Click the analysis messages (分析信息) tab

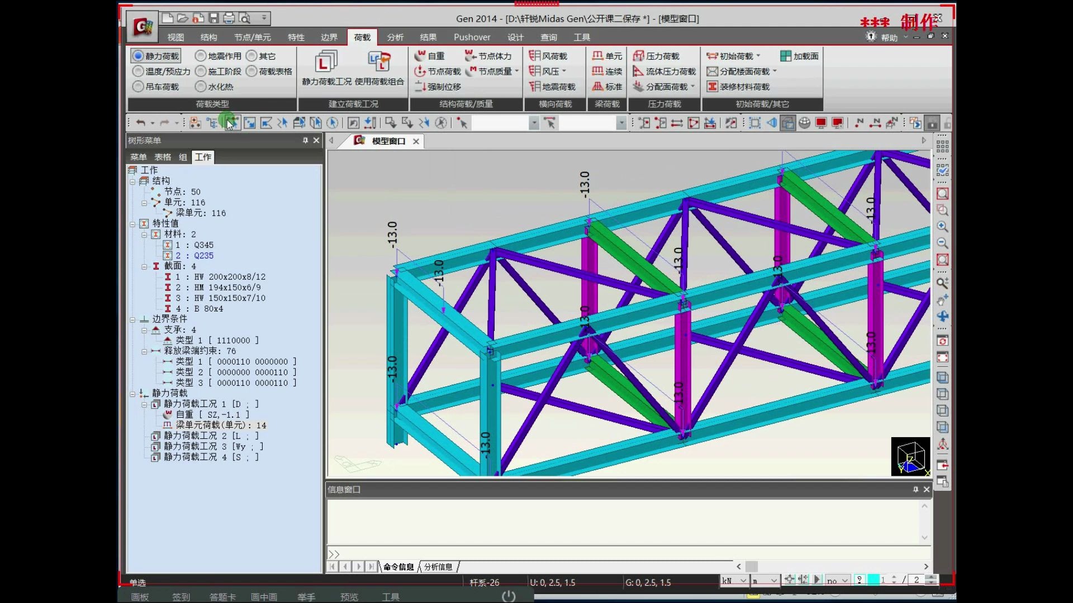tap(438, 567)
